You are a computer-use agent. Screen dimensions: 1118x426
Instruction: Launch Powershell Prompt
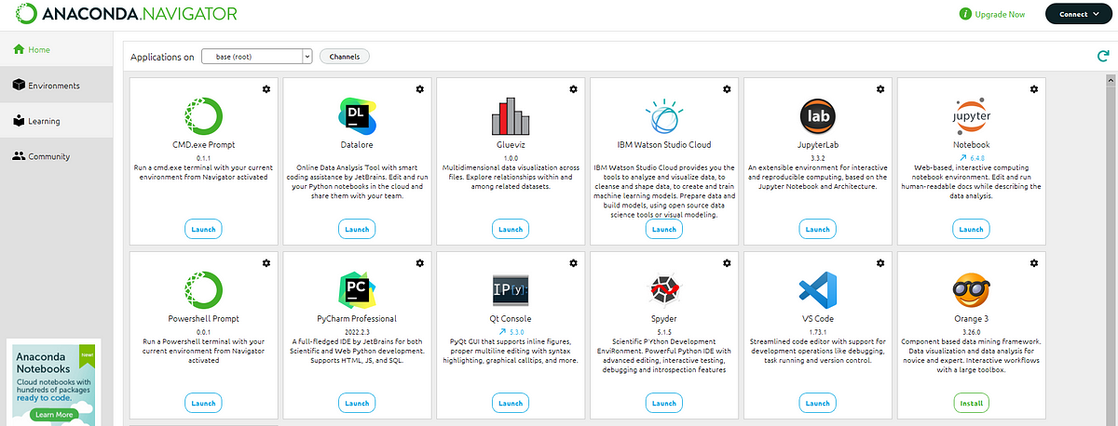[x=202, y=403]
